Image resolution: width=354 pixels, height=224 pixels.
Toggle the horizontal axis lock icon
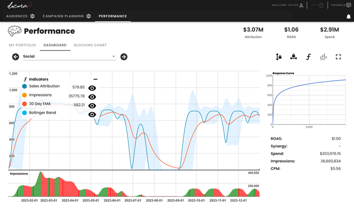coord(294,57)
